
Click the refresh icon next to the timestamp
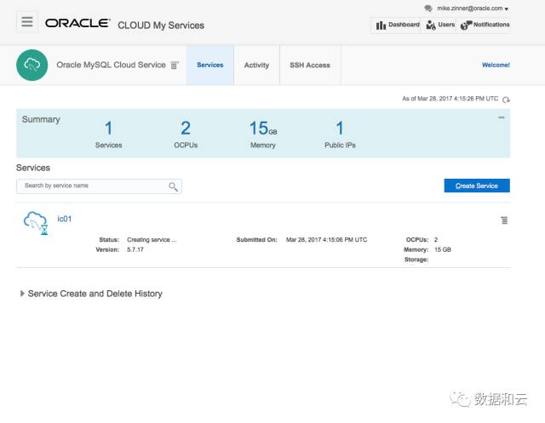point(507,100)
